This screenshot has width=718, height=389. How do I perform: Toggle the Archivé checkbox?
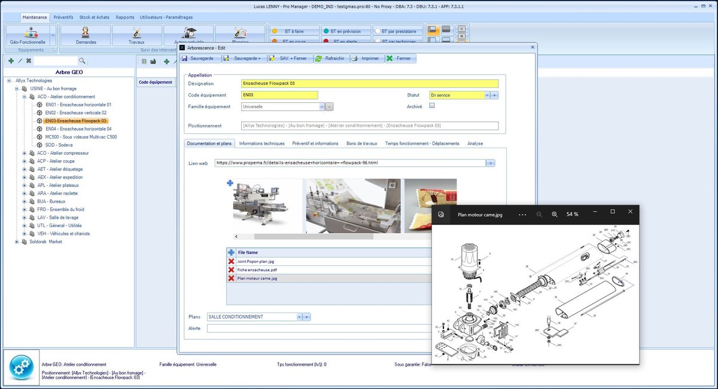[x=432, y=106]
